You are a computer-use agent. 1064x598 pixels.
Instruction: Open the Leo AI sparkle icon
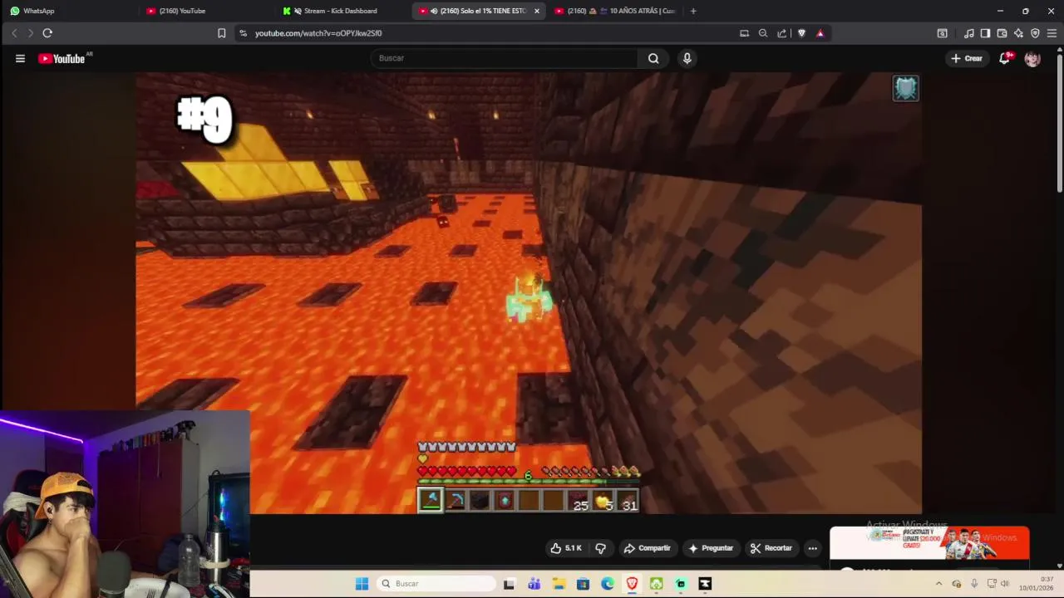[1018, 33]
